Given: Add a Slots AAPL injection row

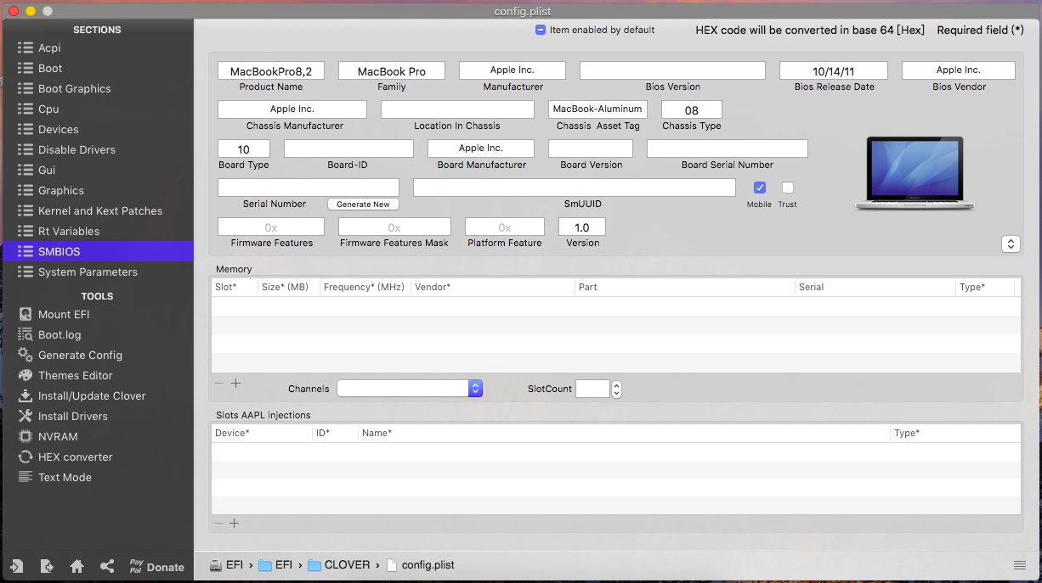Looking at the screenshot, I should 235,524.
